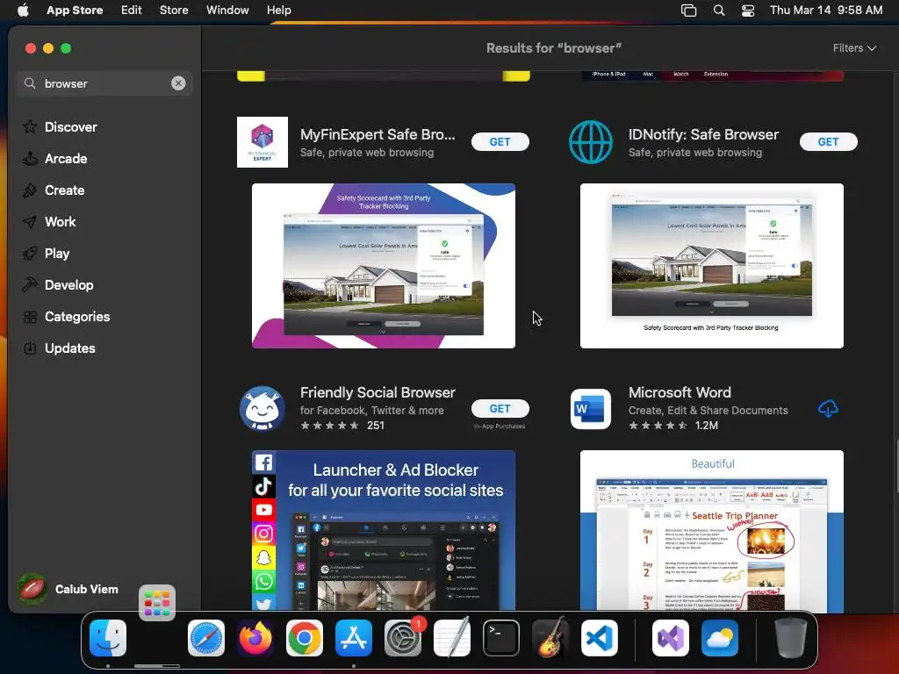
Task: Open the Apple menu
Action: pyautogui.click(x=23, y=11)
